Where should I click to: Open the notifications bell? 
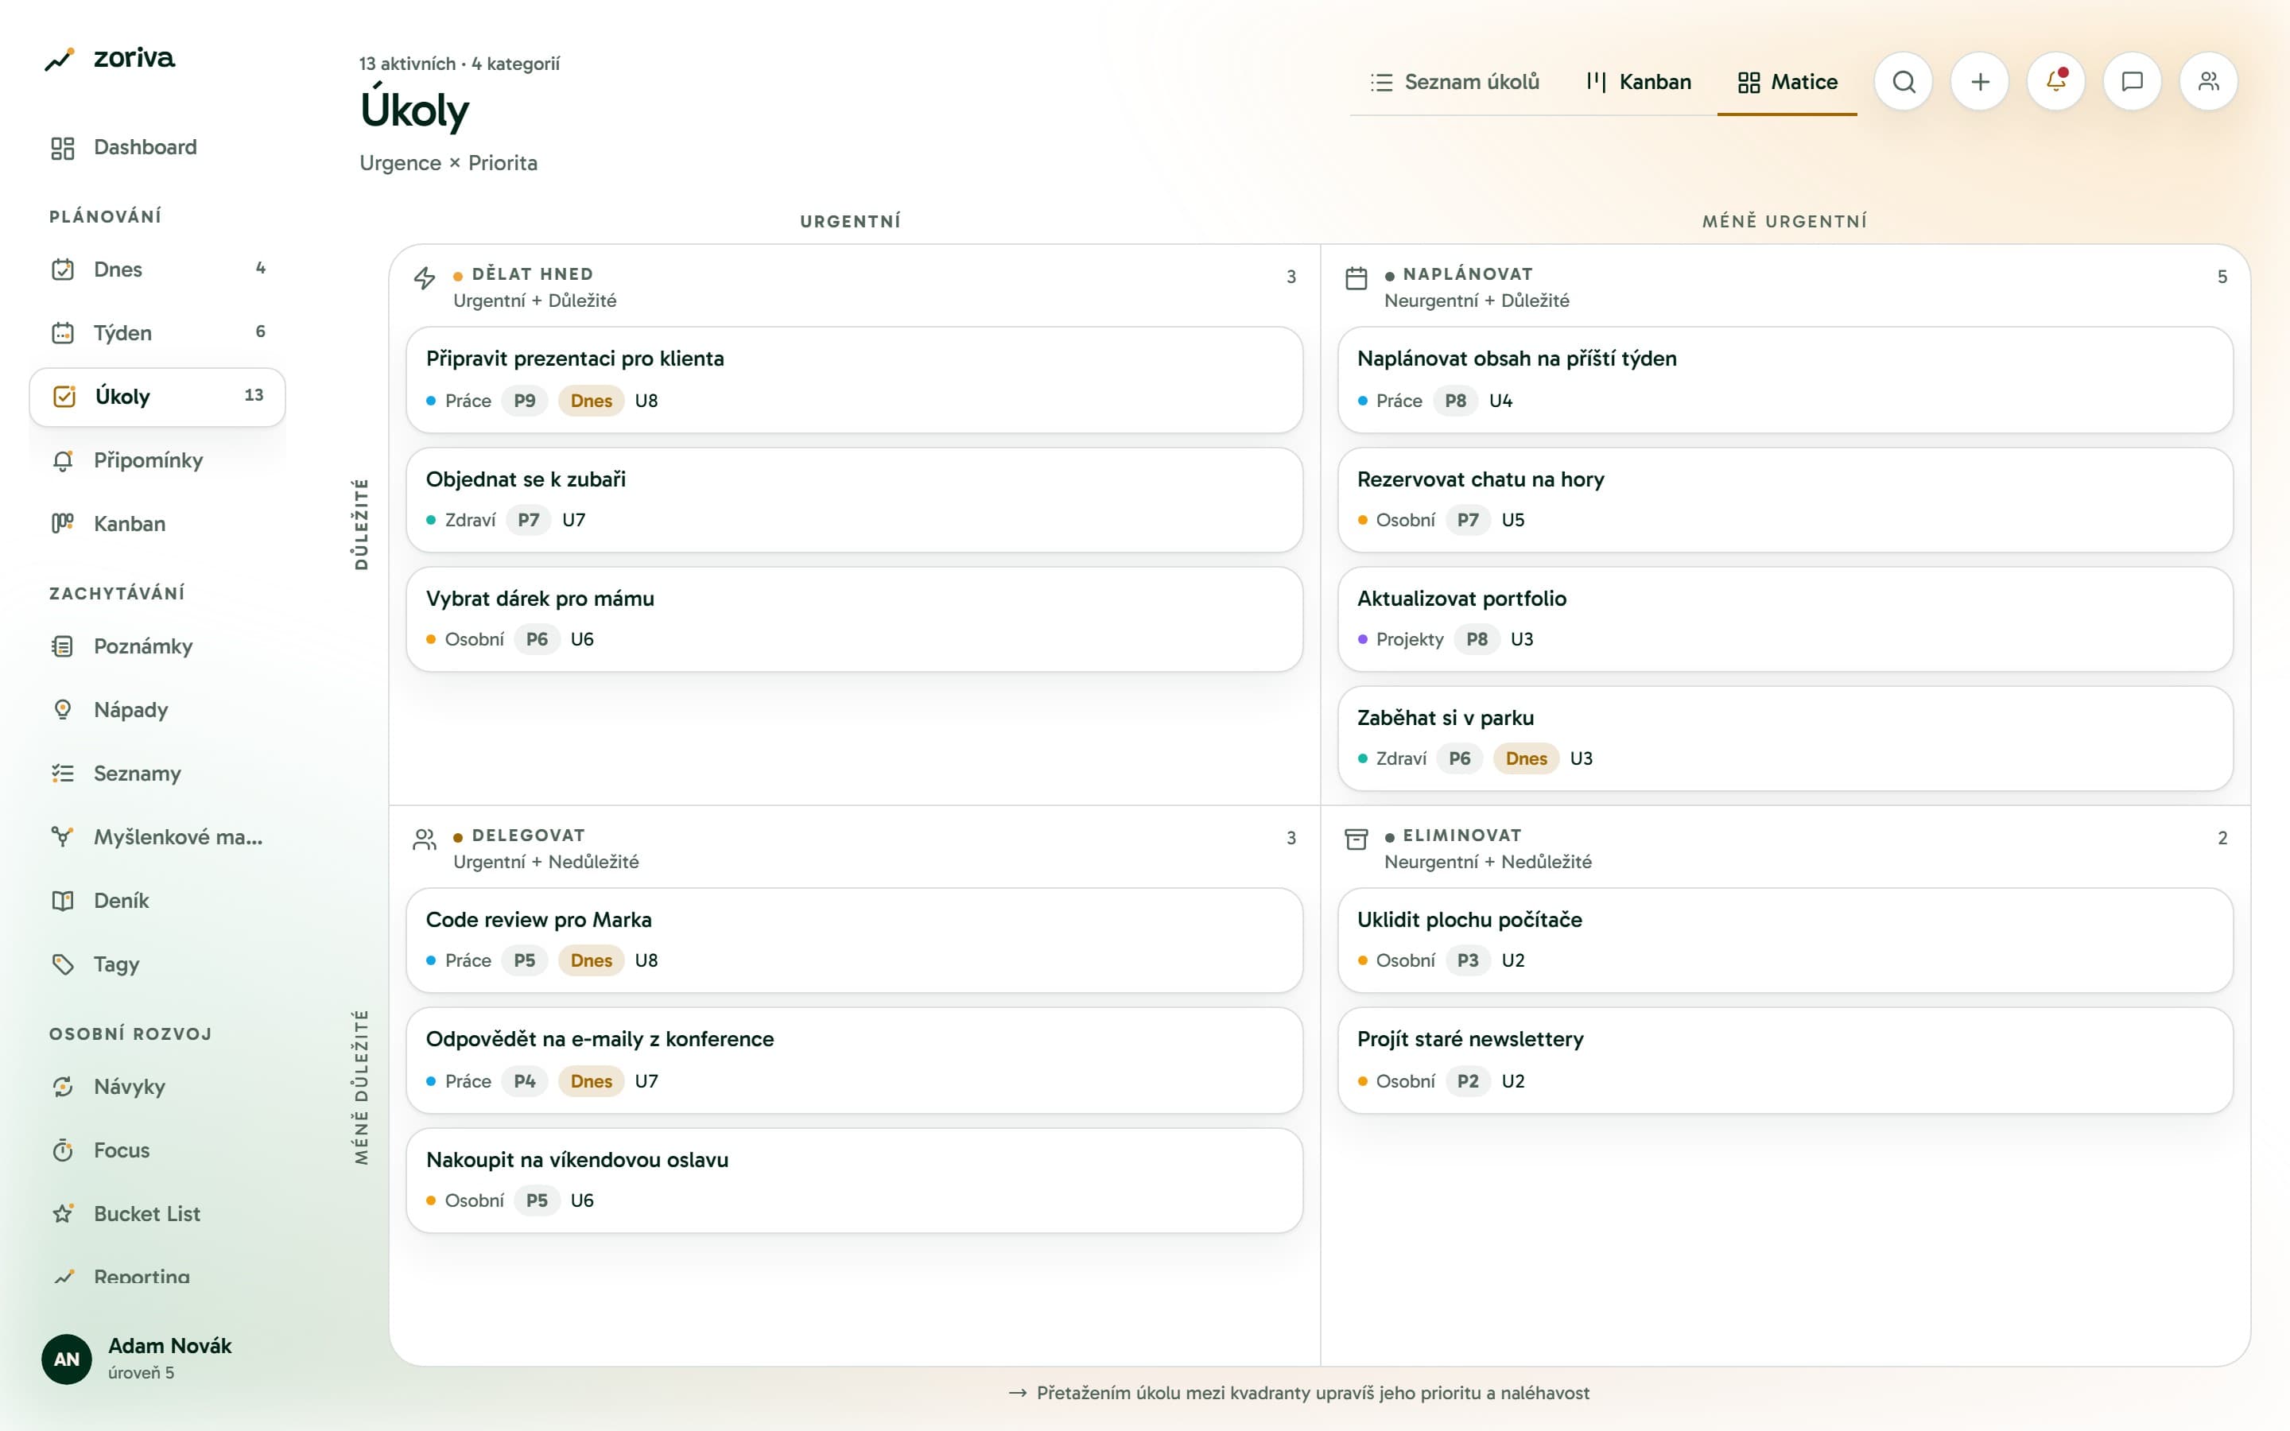click(2055, 81)
